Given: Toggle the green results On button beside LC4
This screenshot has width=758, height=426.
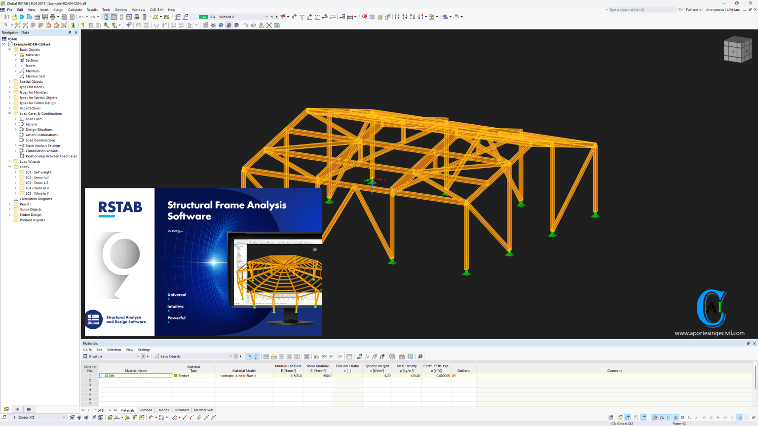Looking at the screenshot, I should (x=203, y=17).
